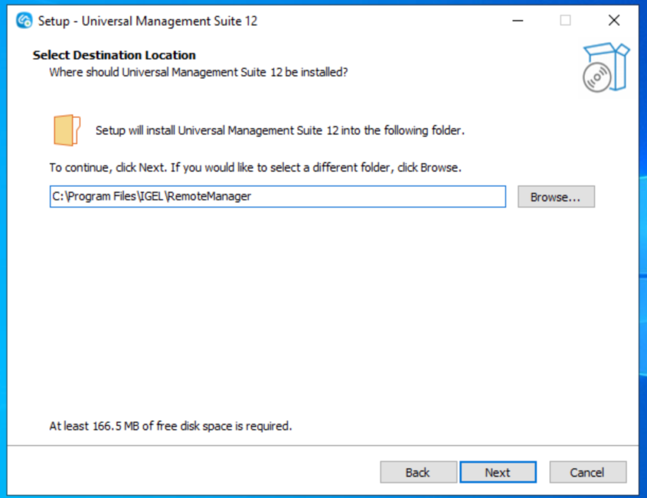Click the empty area below the path field
This screenshot has width=647, height=498.
coord(316,303)
